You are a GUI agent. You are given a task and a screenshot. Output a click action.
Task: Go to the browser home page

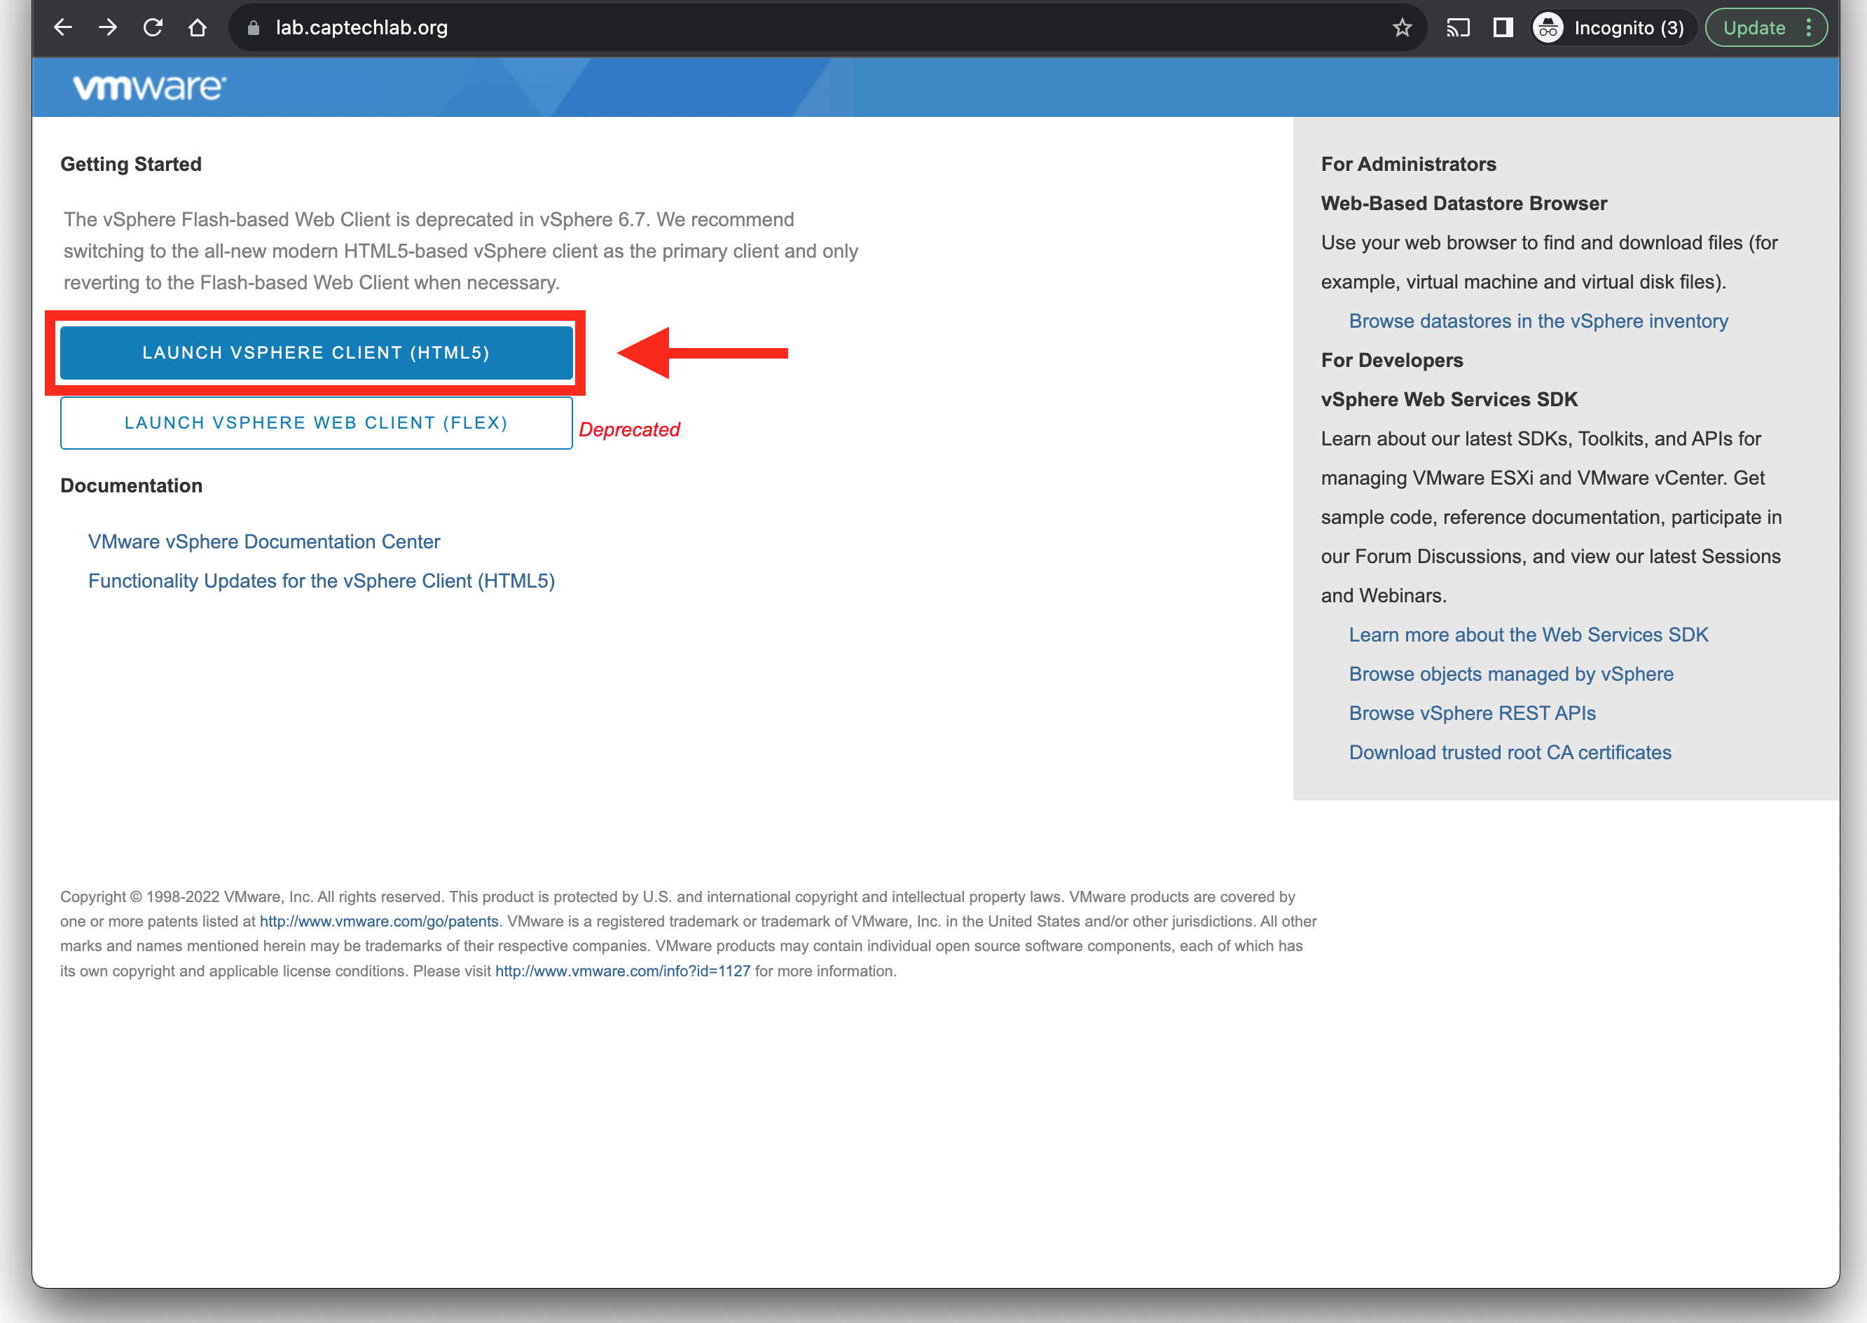click(x=198, y=28)
